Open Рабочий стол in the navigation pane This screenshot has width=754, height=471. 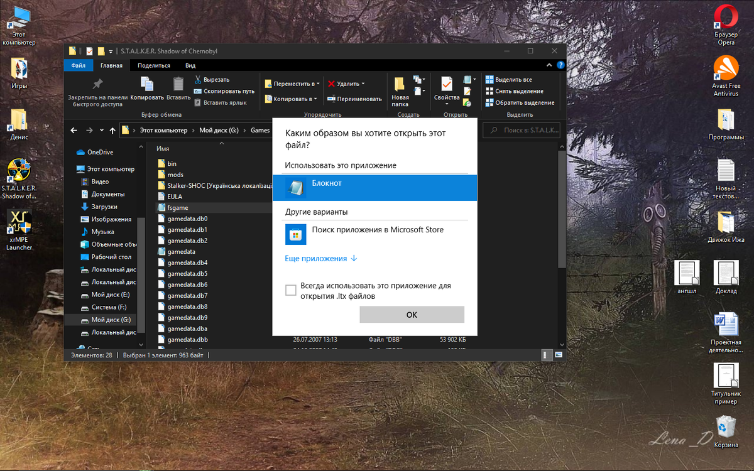click(x=106, y=257)
